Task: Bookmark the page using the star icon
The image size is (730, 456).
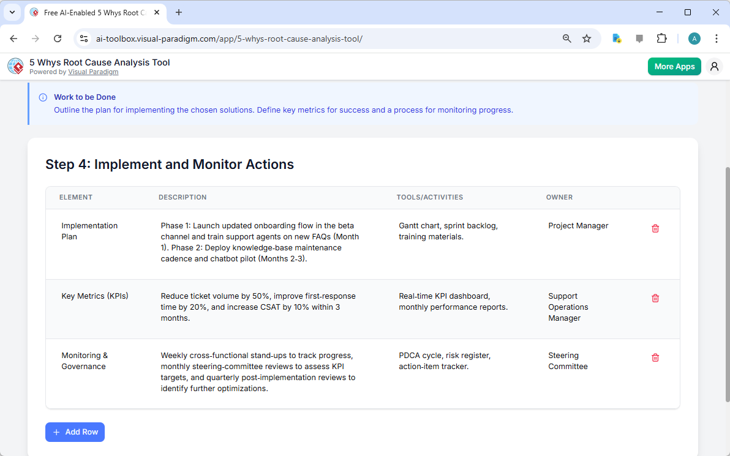Action: coord(586,38)
